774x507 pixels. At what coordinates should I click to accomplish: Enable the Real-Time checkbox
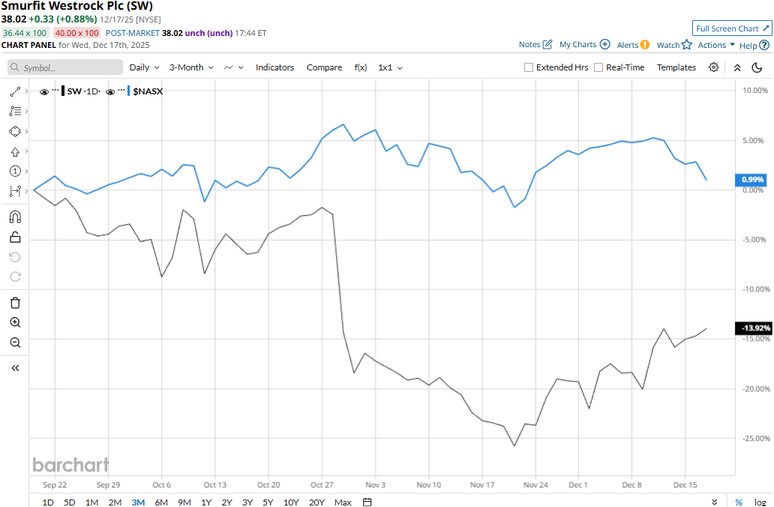tap(598, 67)
